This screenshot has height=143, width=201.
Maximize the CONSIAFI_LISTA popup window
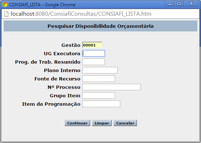[179, 3]
